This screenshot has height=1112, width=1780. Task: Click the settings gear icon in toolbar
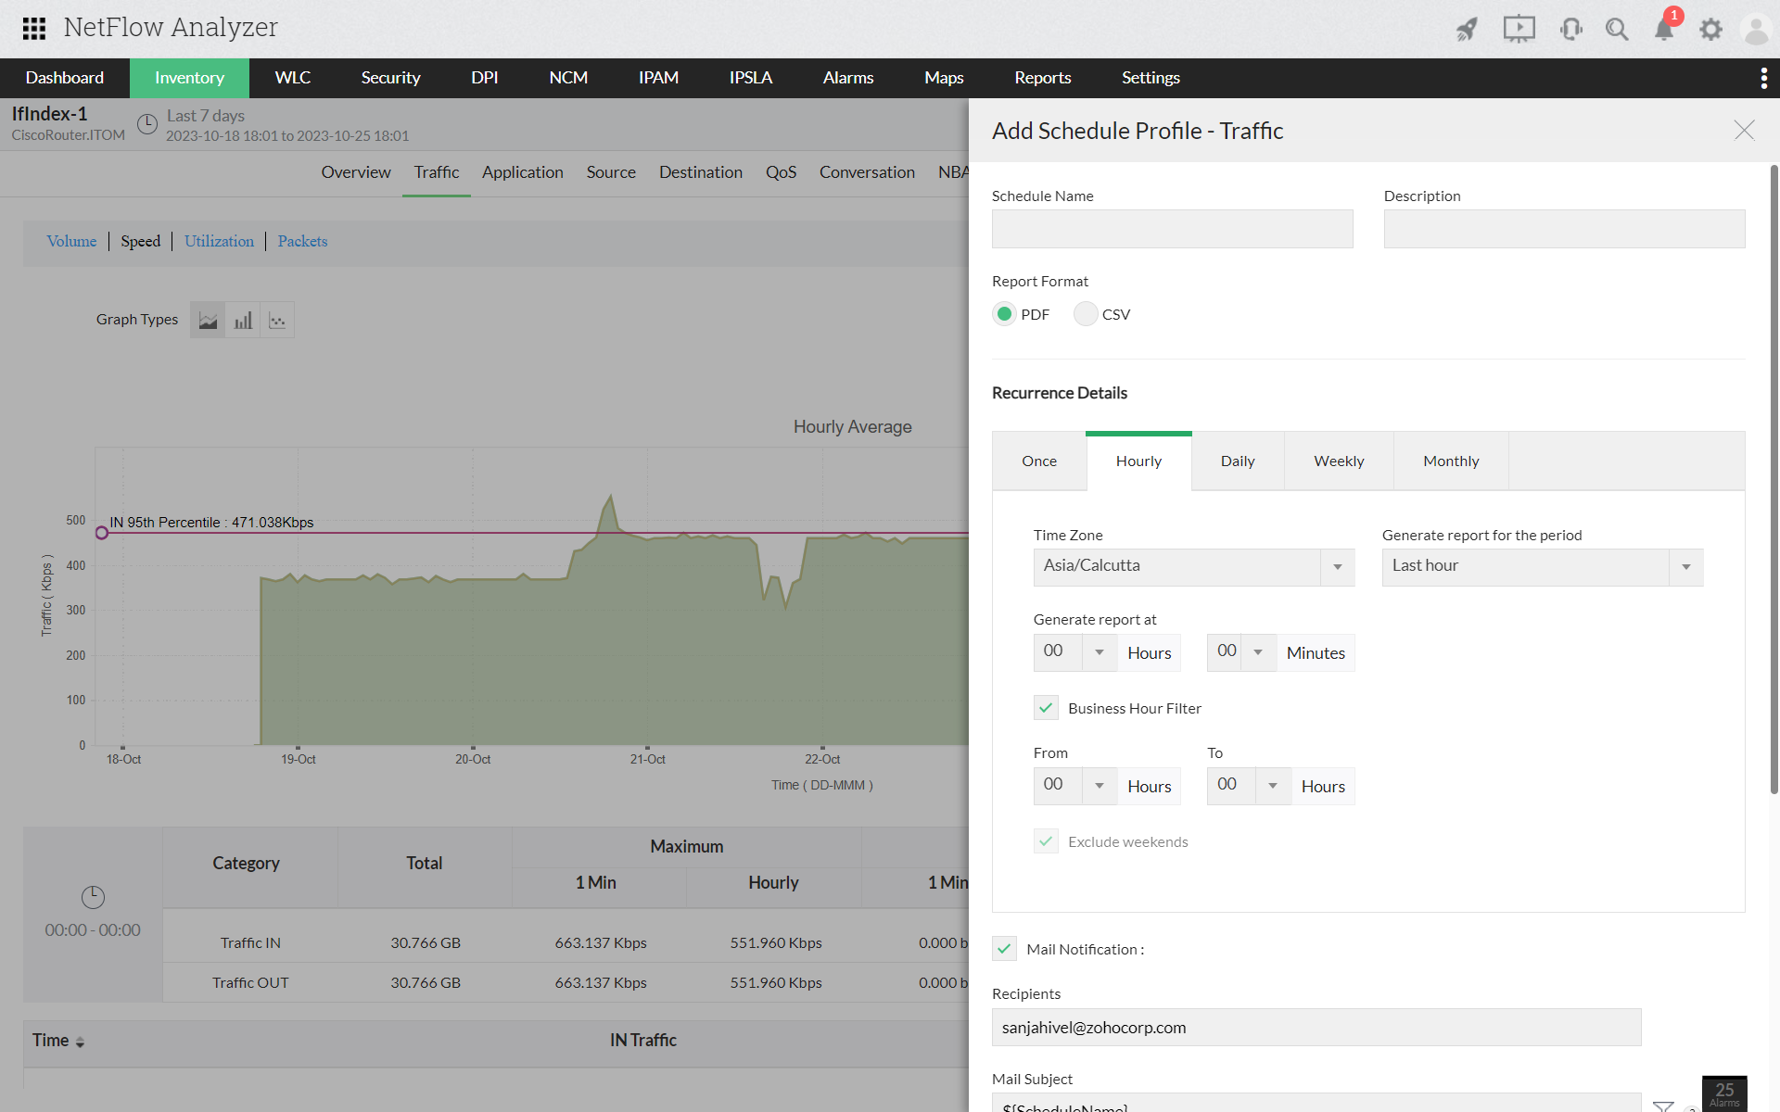click(x=1710, y=28)
